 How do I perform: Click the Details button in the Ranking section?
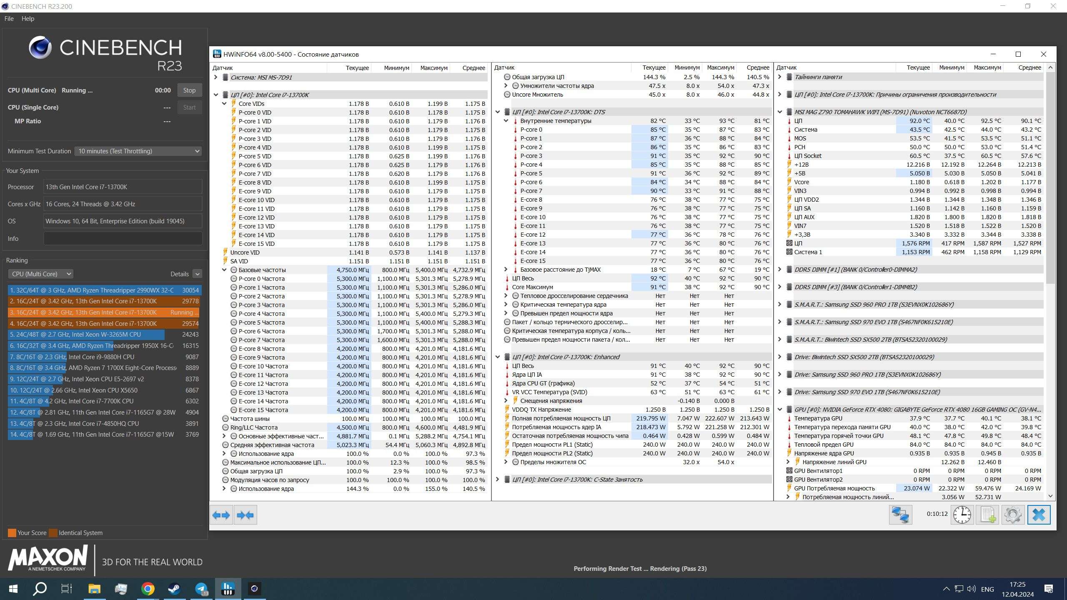(185, 274)
